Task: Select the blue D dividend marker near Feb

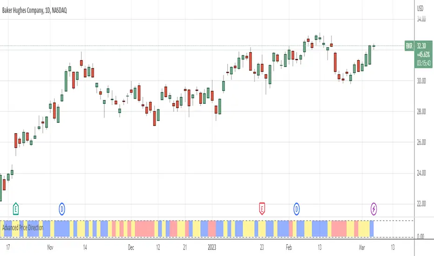Action: coord(297,208)
